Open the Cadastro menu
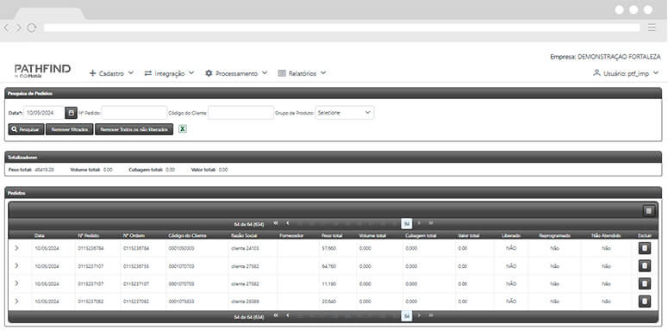This screenshot has width=668, height=336. 111,73
